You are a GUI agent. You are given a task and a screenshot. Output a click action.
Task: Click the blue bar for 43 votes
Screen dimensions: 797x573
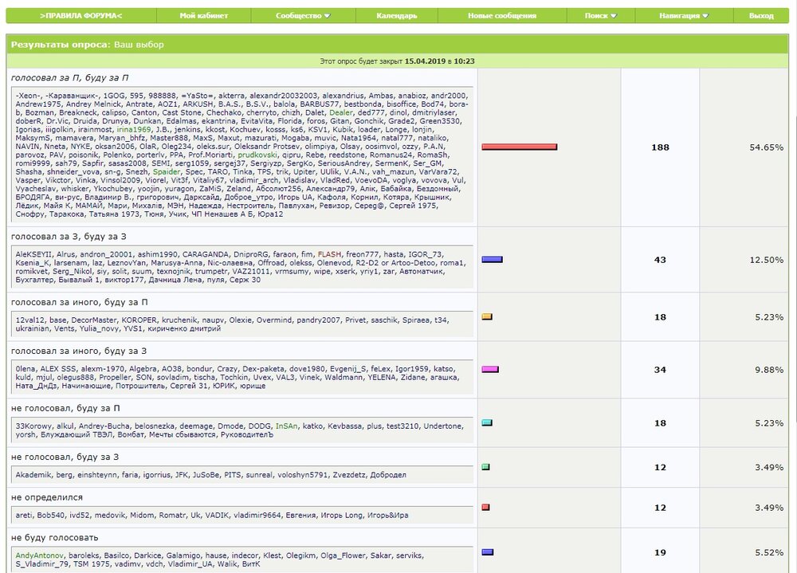coord(492,260)
